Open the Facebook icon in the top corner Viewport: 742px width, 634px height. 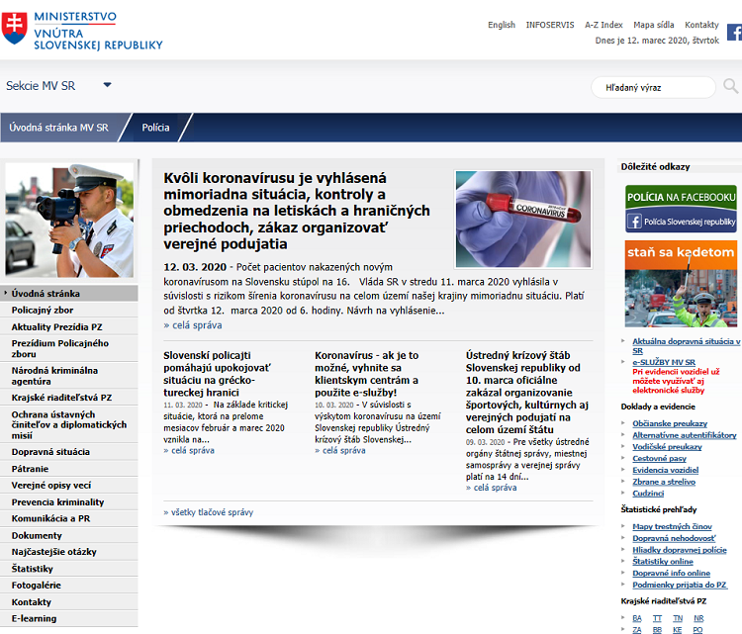click(x=733, y=32)
